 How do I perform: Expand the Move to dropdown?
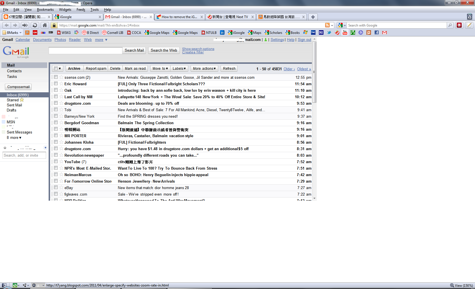(160, 69)
